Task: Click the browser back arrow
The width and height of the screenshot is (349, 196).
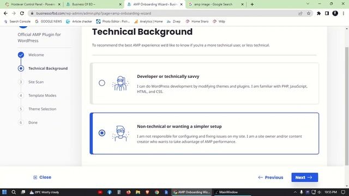Action: click(x=5, y=13)
